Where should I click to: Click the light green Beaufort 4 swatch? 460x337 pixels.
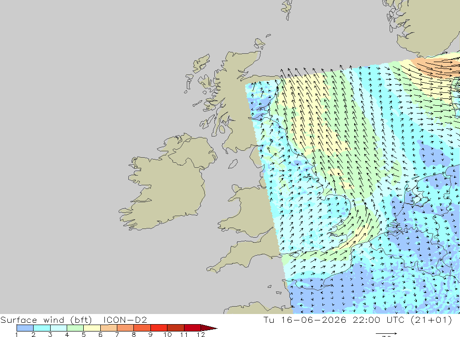click(75, 328)
